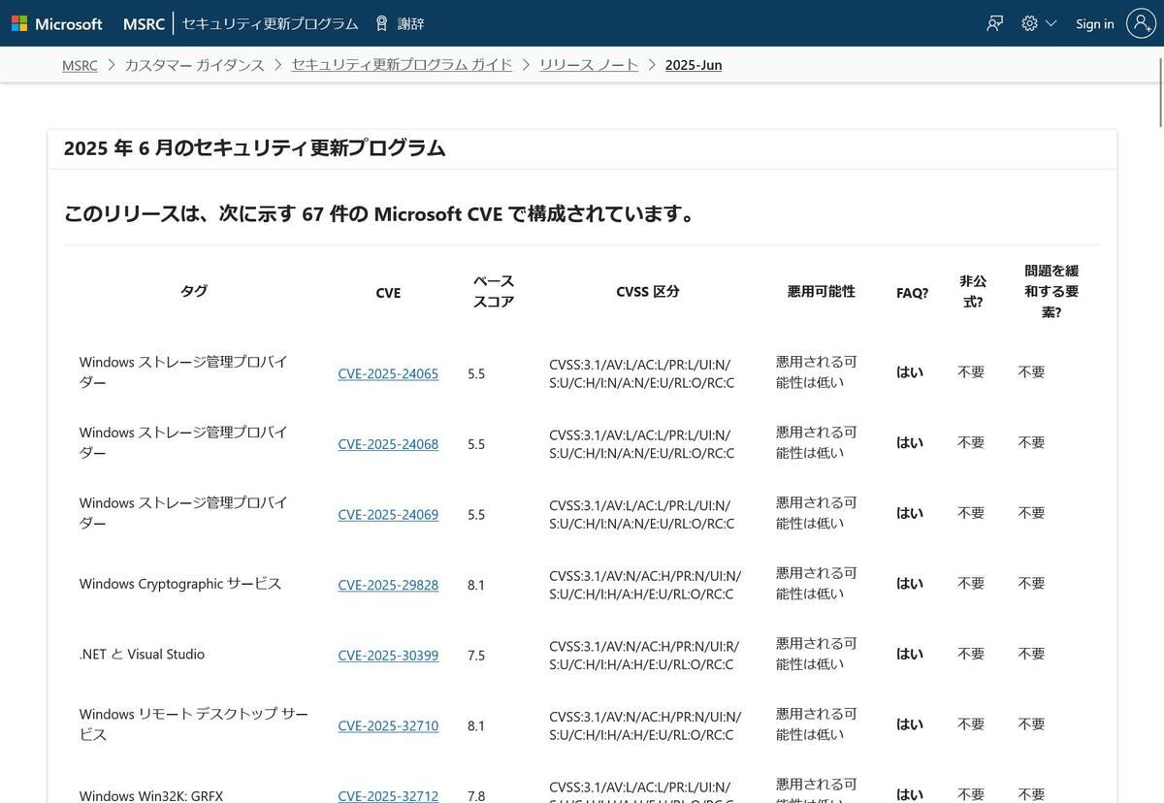Go to MSRC breadcrumb link
This screenshot has height=803, width=1164.
coord(80,65)
